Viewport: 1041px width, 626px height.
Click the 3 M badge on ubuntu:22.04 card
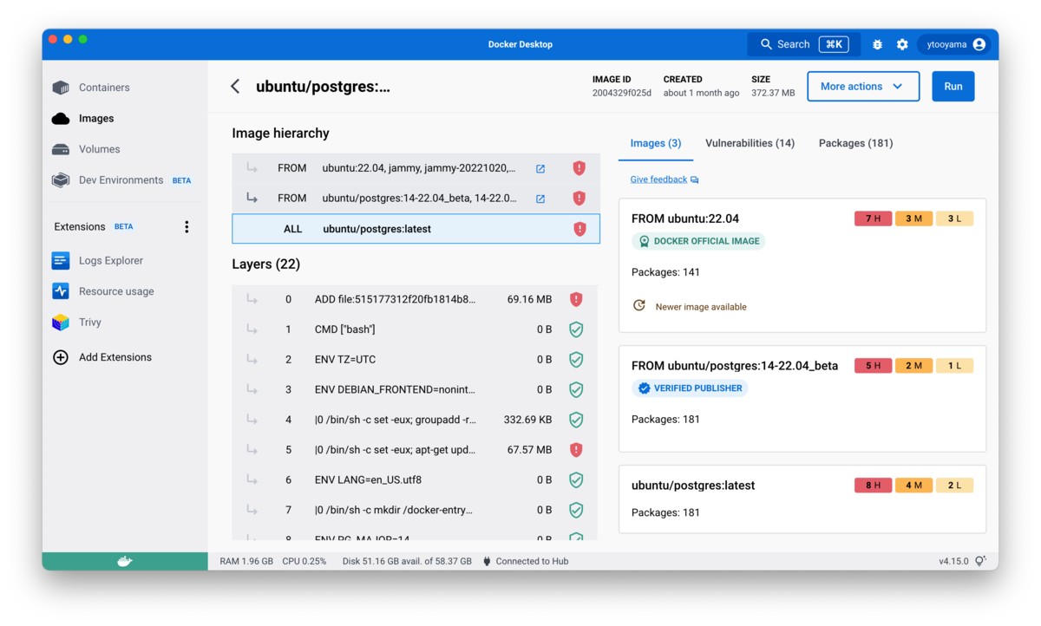[913, 218]
